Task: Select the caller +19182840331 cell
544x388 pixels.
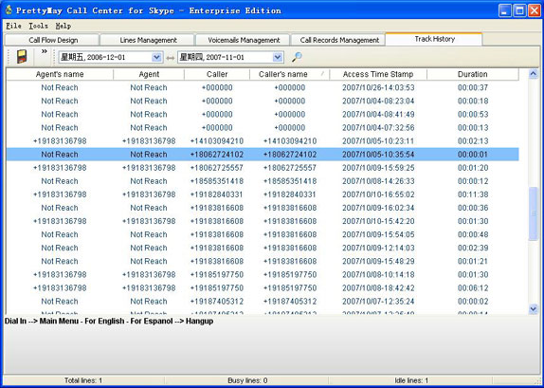Action: tap(217, 194)
